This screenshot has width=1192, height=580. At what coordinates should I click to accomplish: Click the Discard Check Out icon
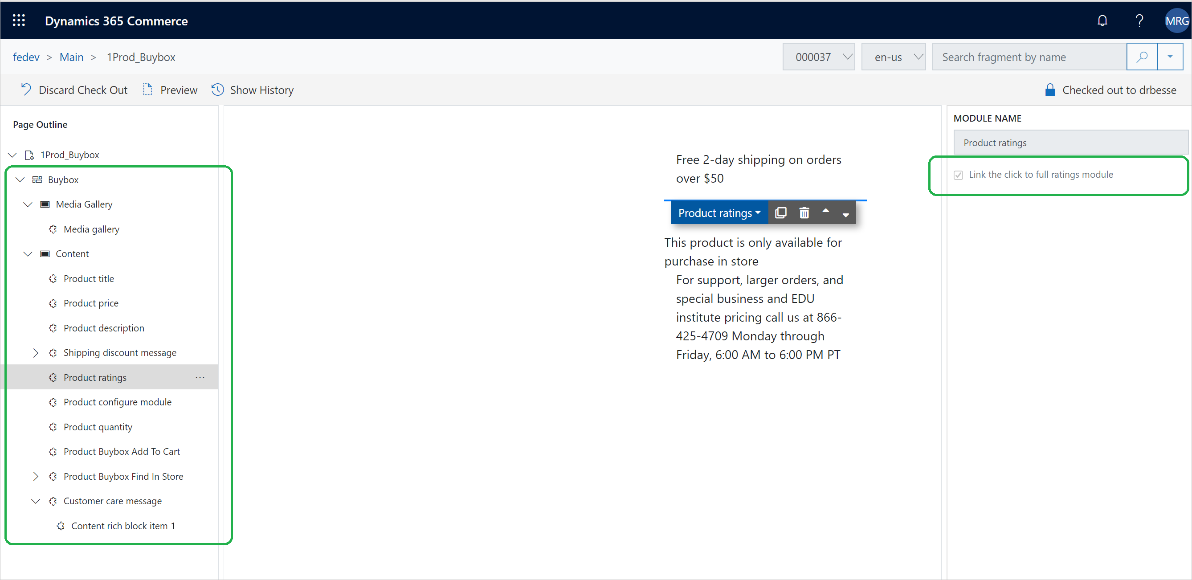(26, 90)
